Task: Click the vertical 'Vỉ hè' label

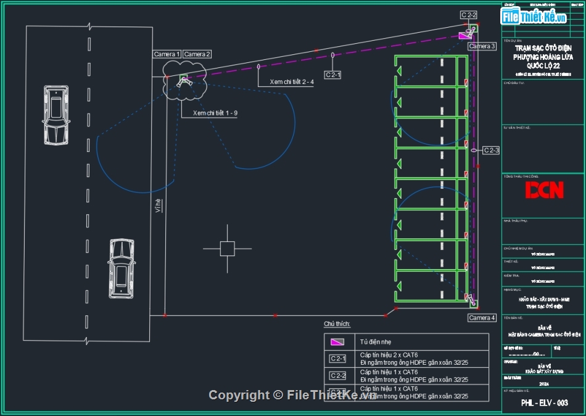Action: point(158,206)
